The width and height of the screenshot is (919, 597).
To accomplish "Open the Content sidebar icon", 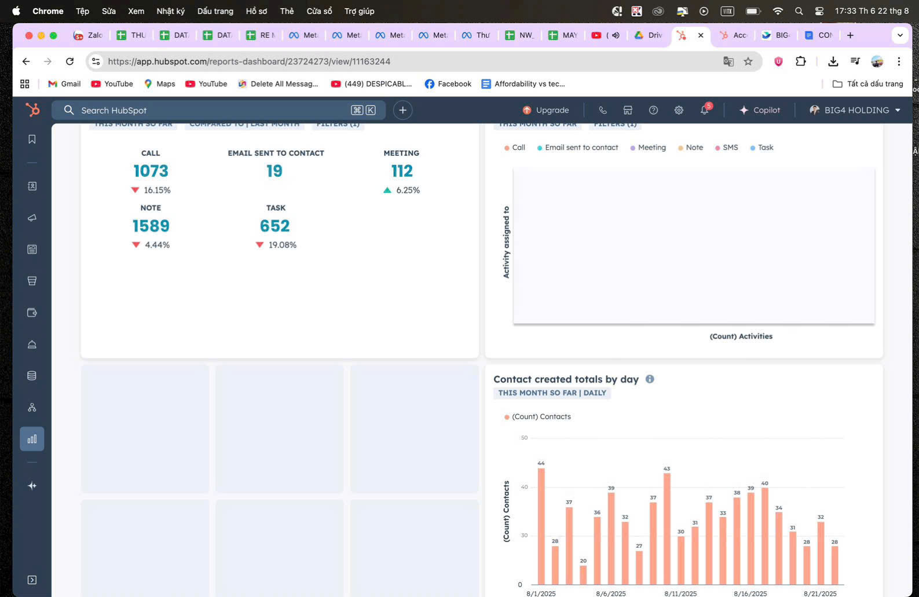I will click(x=32, y=249).
